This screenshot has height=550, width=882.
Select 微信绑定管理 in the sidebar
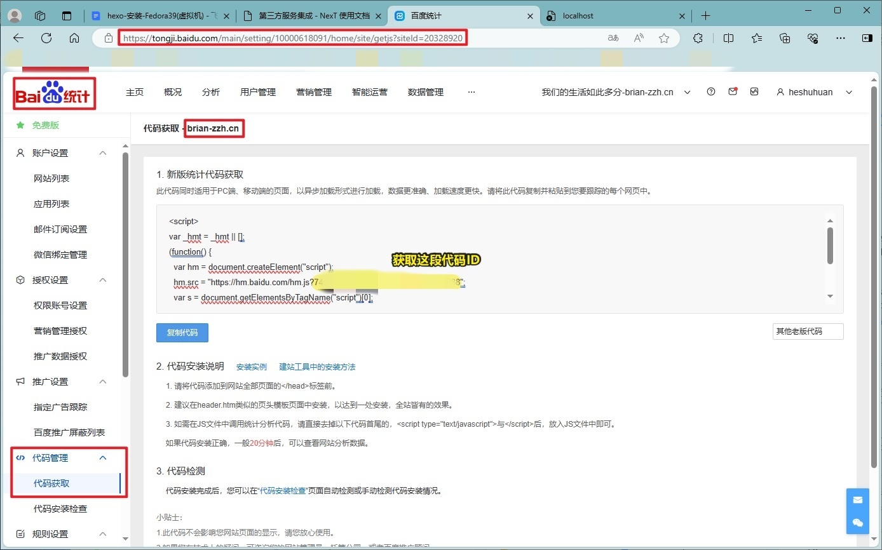click(60, 255)
